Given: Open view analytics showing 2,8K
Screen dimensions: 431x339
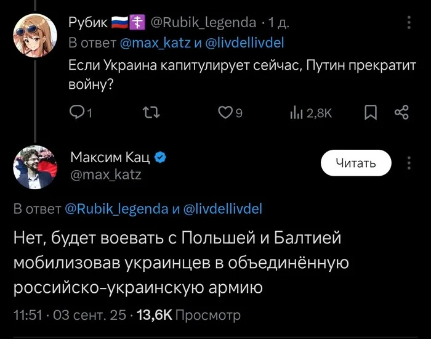Looking at the screenshot, I should (x=310, y=112).
